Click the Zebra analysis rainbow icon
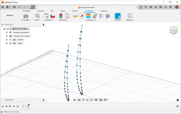This screenshot has width=181, height=114. tap(88, 16)
